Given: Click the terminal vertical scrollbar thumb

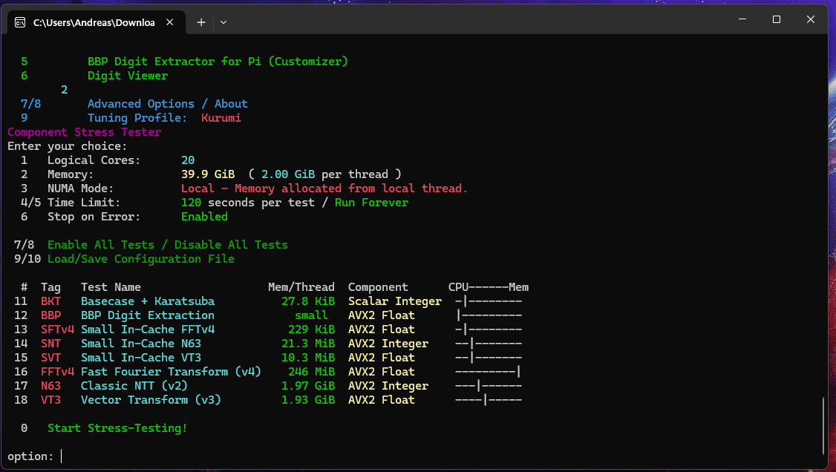Looking at the screenshot, I should [823, 425].
